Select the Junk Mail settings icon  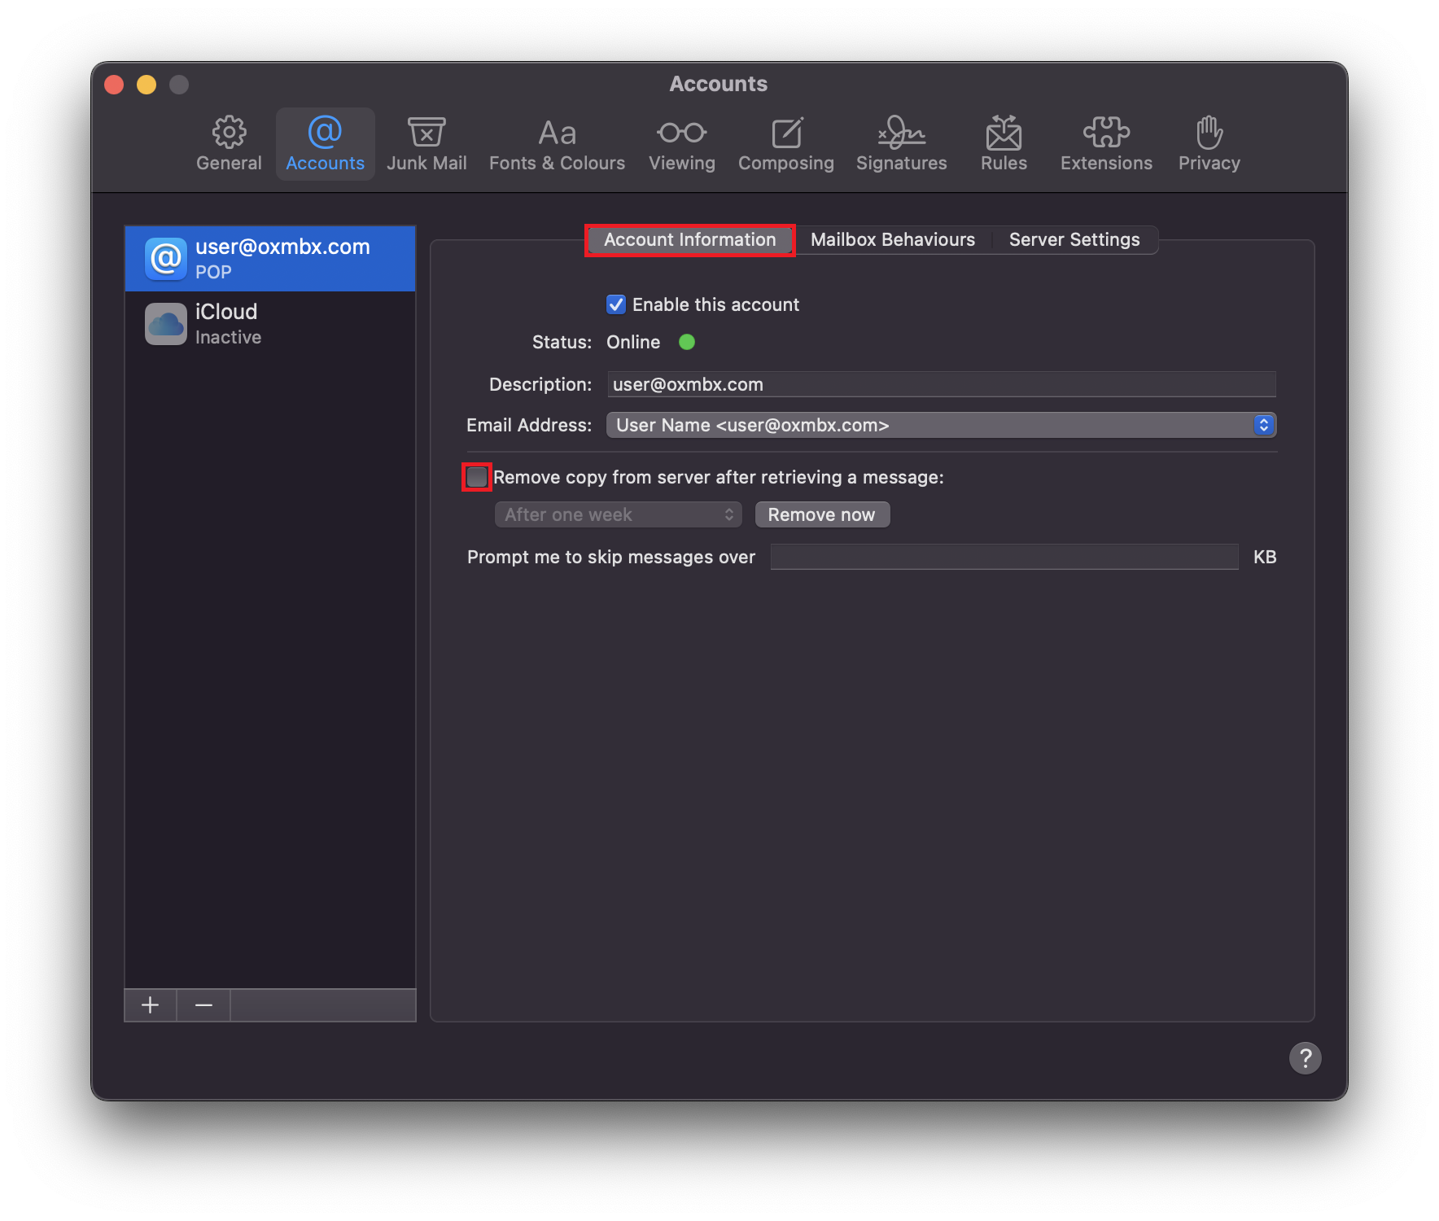(x=426, y=143)
